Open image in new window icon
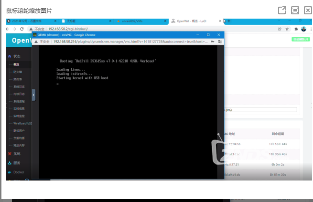Screen dimensions: 313x202 [x=282, y=11]
